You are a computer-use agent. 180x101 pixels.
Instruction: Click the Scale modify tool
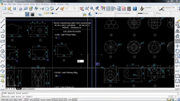pos(177,56)
